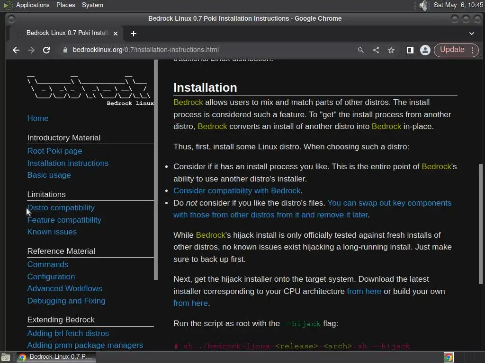Open the Feature compatibility link
The height and width of the screenshot is (363, 485).
(64, 220)
